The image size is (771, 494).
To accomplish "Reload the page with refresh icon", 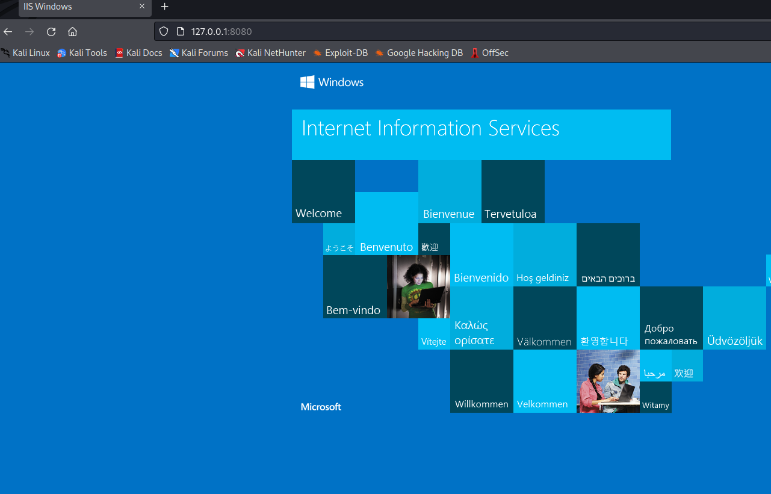I will (x=51, y=32).
